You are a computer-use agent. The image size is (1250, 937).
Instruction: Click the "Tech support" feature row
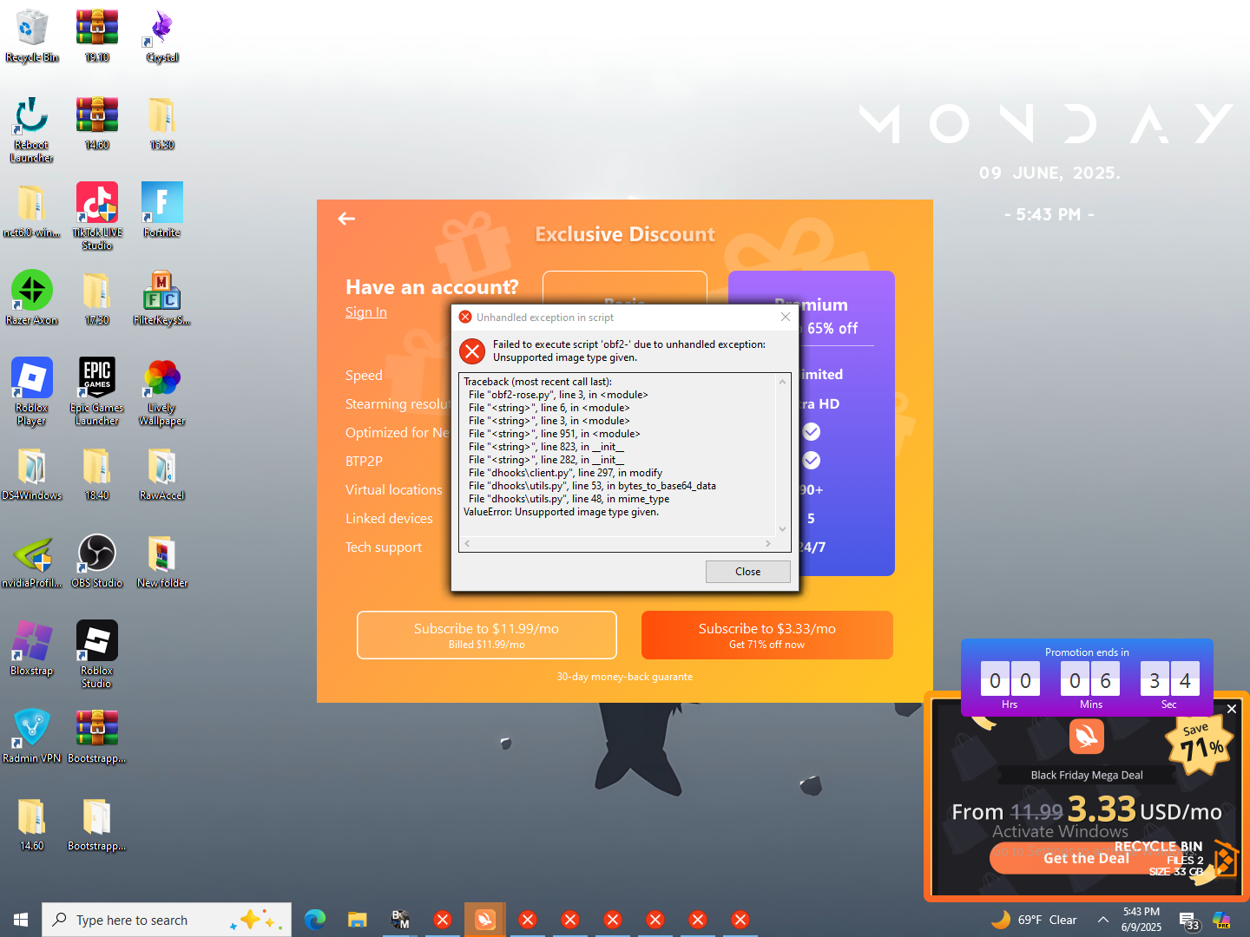(x=384, y=547)
